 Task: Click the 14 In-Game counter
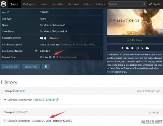coord(135,40)
